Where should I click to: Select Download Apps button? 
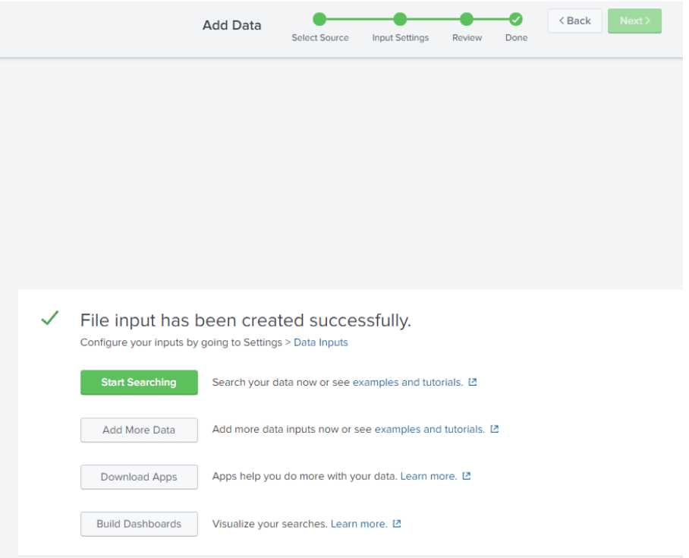[139, 477]
